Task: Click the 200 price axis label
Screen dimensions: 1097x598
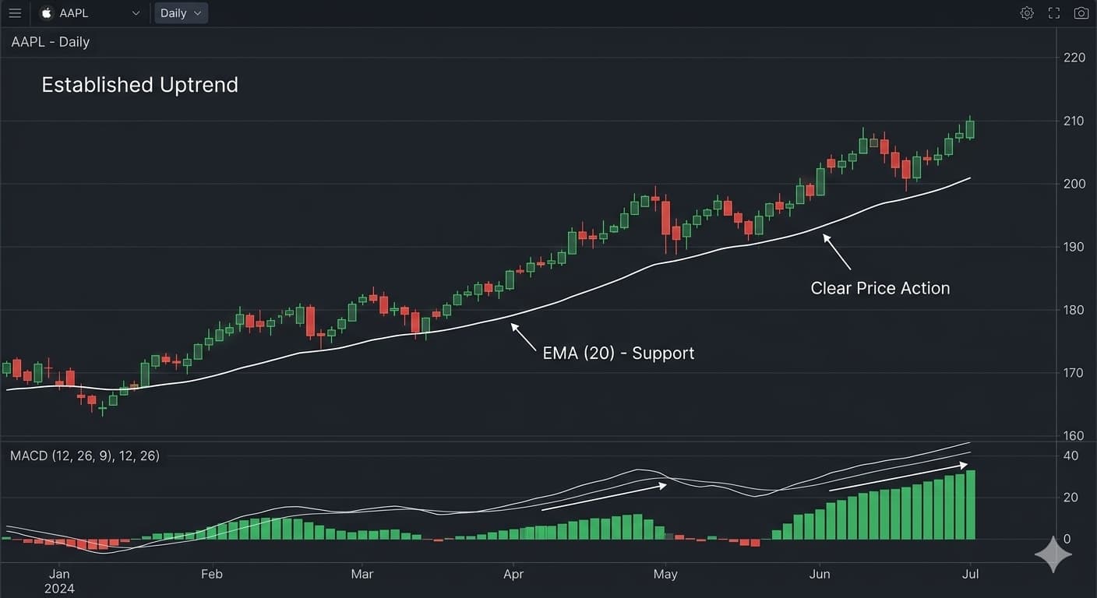Action: 1074,184
